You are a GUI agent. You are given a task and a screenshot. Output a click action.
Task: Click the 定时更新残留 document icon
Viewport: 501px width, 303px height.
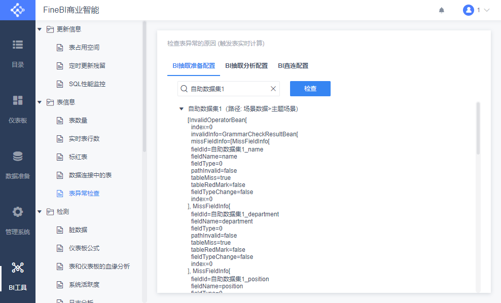click(60, 66)
